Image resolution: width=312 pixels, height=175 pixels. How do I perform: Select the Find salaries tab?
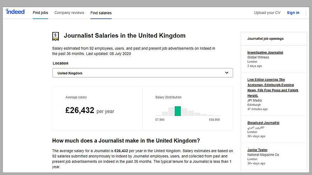[101, 13]
